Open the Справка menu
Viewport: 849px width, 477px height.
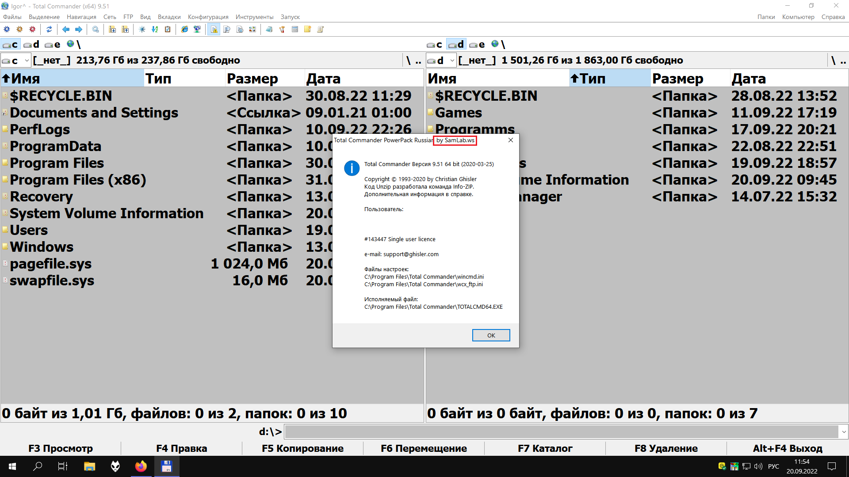833,17
